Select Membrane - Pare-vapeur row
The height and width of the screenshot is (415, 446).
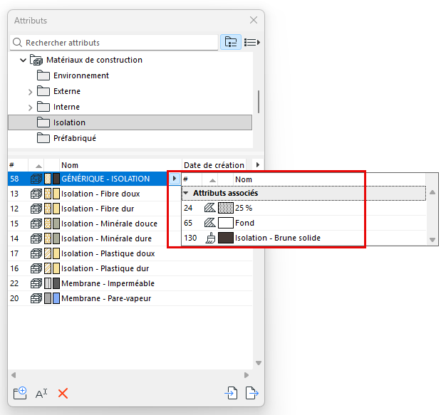click(x=130, y=298)
